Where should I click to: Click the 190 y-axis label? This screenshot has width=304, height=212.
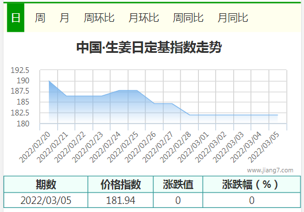[23, 80]
